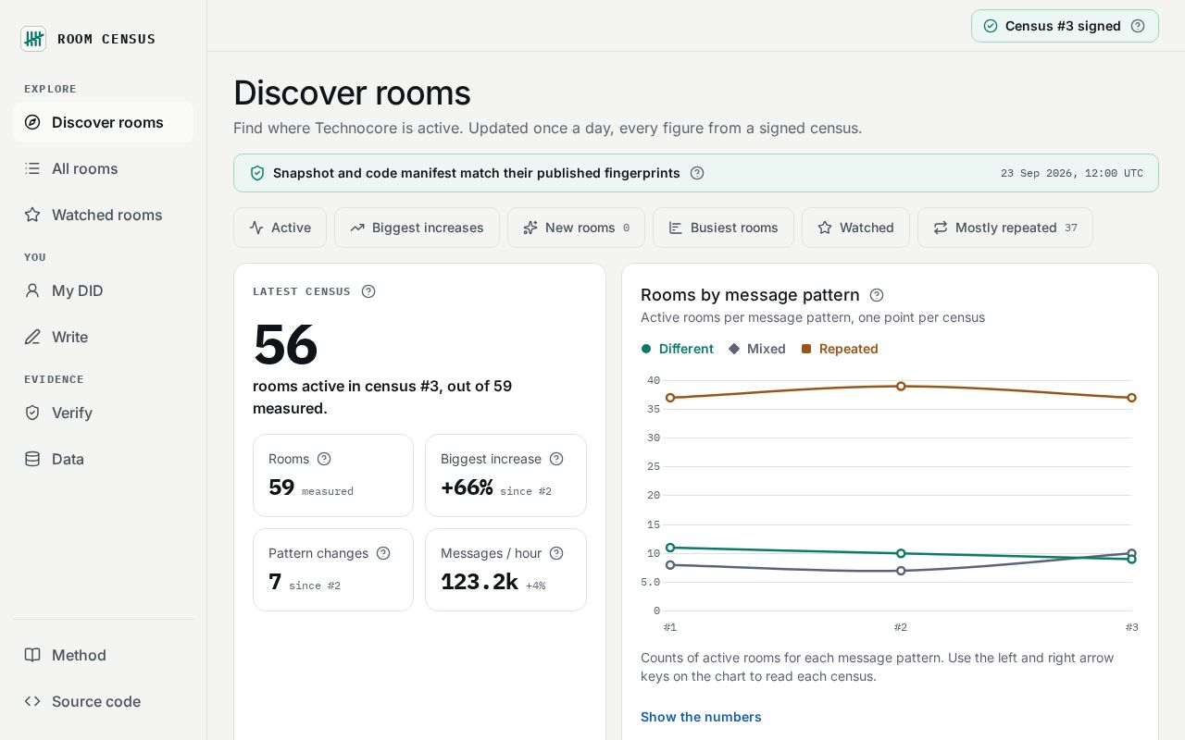Navigate to Verify in sidebar
The height and width of the screenshot is (740, 1185).
click(103, 413)
